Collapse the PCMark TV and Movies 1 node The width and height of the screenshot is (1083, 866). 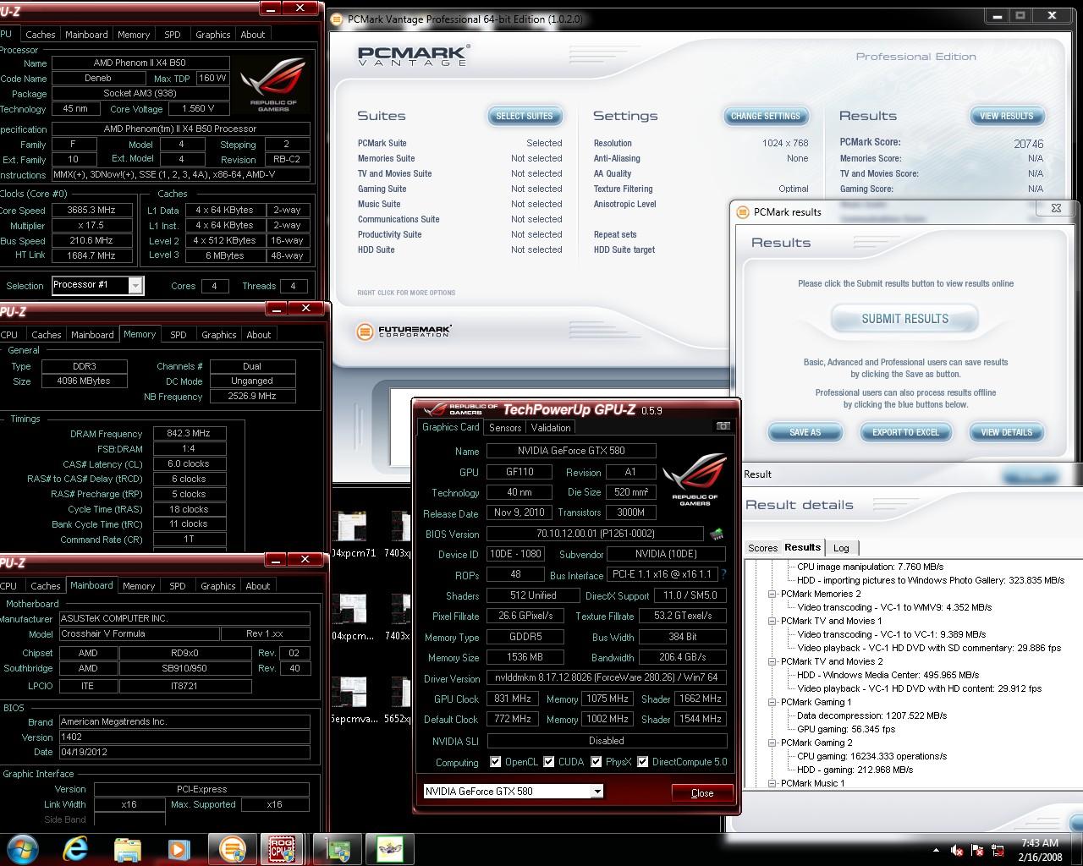point(772,621)
